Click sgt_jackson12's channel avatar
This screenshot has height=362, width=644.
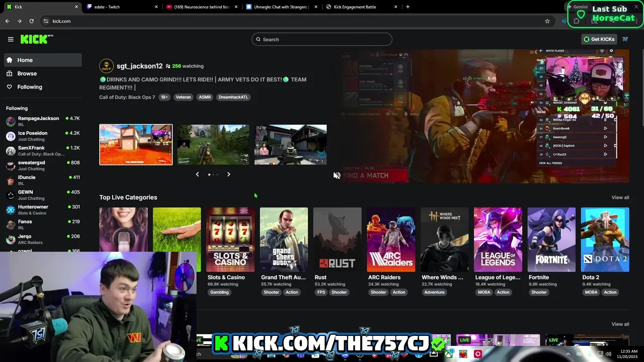[106, 66]
